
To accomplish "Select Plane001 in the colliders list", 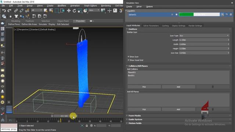I will [132, 72].
